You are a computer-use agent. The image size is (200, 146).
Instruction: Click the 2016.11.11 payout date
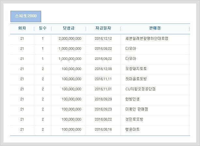tap(103, 79)
